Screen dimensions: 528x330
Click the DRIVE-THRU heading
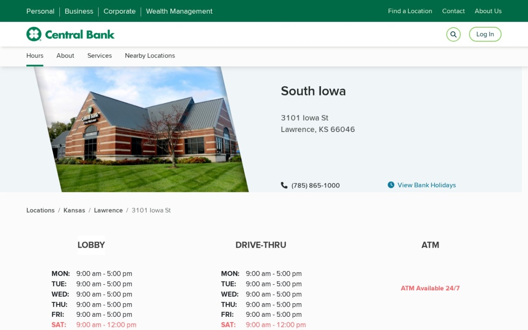pos(261,245)
